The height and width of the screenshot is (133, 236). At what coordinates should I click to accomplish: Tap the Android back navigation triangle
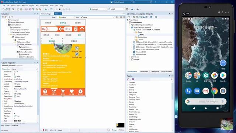(194, 108)
